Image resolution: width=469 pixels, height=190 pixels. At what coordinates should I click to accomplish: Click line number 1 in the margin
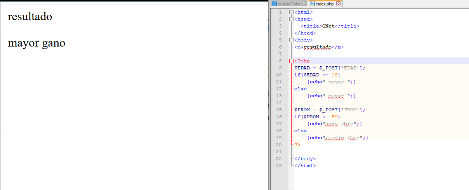[x=280, y=12]
